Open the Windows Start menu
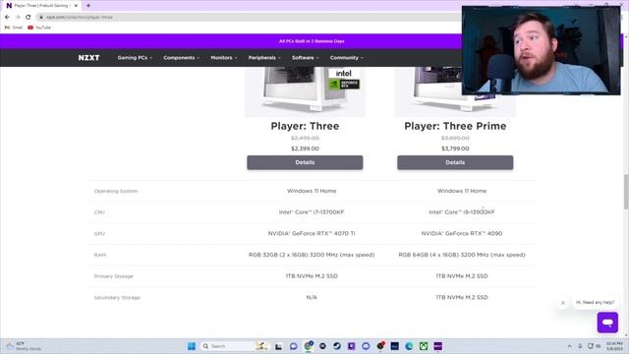This screenshot has height=354, width=629. click(192, 346)
